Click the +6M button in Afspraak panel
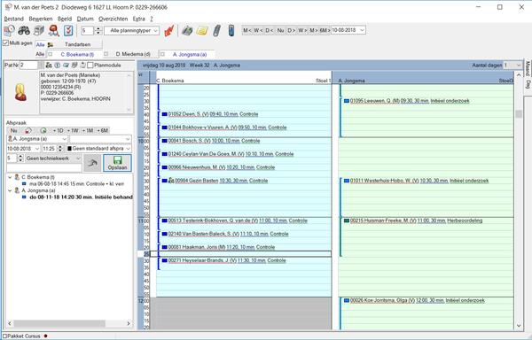 click(x=102, y=130)
